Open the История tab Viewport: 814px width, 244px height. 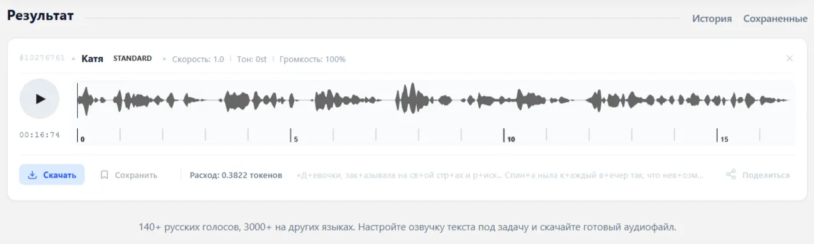click(x=712, y=18)
